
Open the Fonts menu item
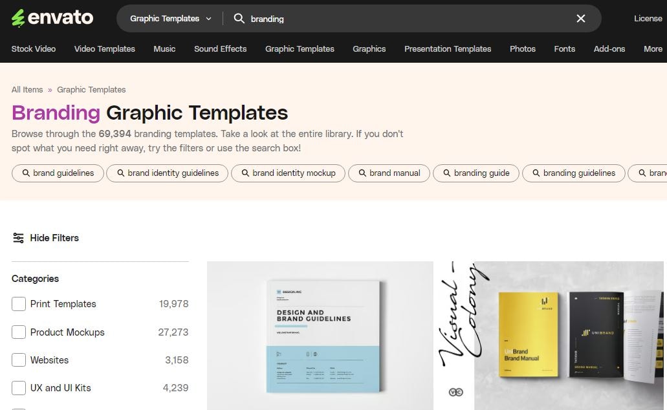(x=565, y=49)
